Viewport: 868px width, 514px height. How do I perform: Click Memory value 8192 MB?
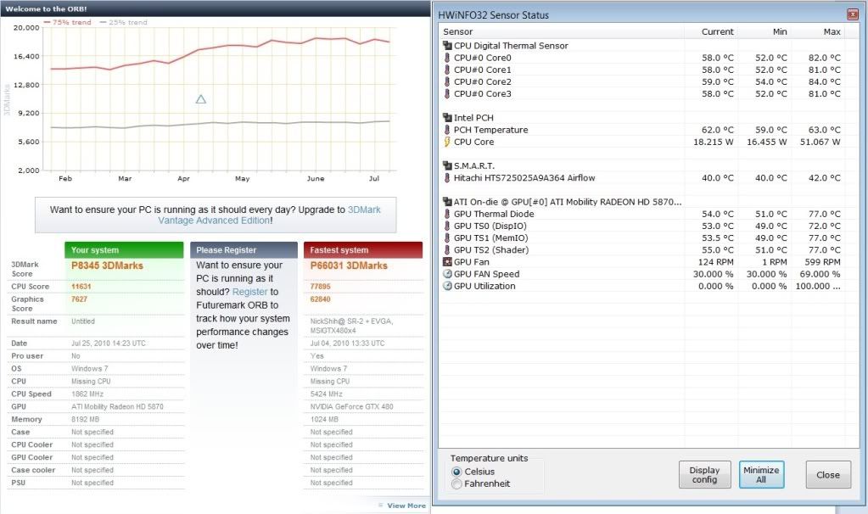coord(85,419)
